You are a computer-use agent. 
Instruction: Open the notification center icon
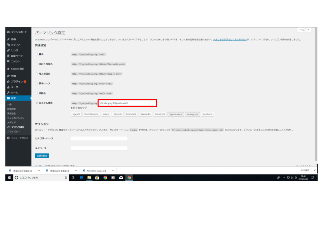click(312, 177)
